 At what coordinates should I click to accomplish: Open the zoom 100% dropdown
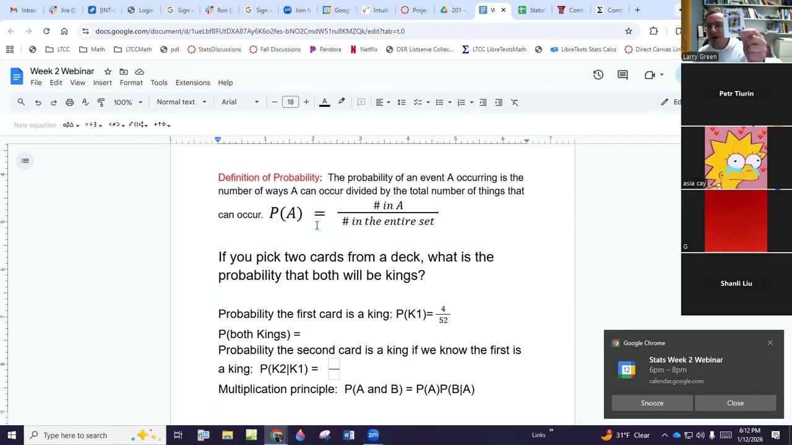click(127, 102)
